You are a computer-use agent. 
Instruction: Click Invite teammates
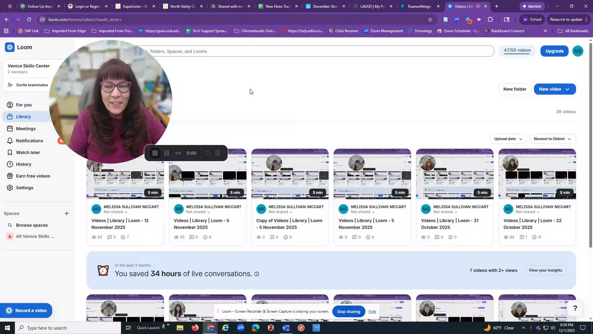pyautogui.click(x=32, y=85)
